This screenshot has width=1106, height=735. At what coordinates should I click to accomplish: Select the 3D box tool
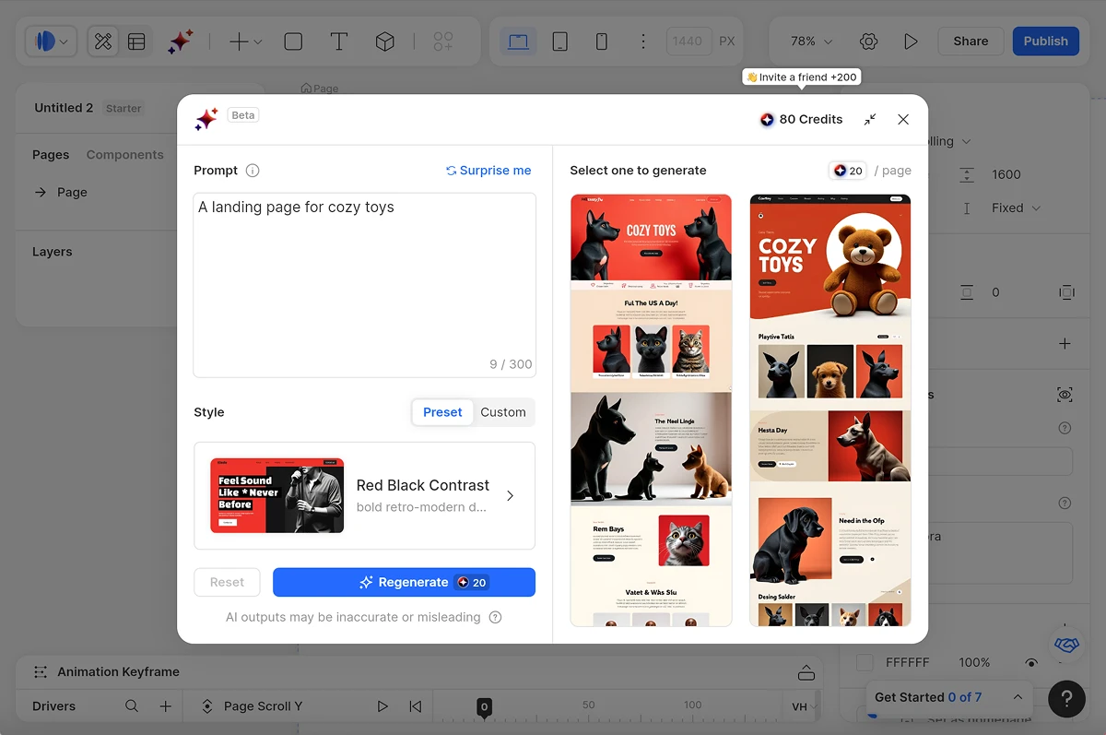click(x=385, y=41)
